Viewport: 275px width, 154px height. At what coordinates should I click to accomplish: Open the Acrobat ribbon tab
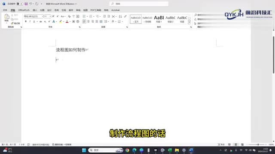[116, 10]
